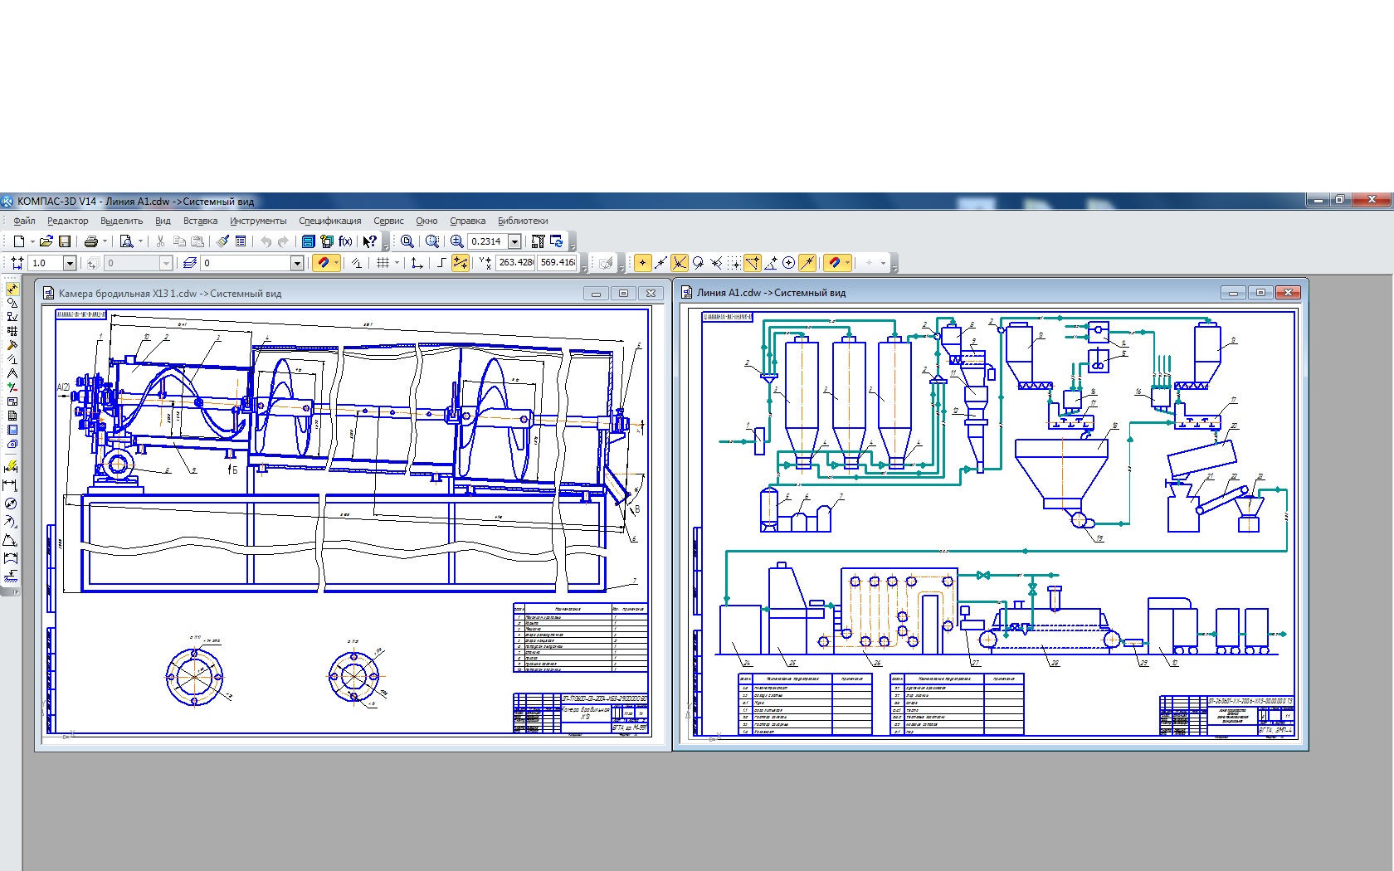Open the Редактор menu
Viewport: 1394px width, 871px height.
coord(67,221)
